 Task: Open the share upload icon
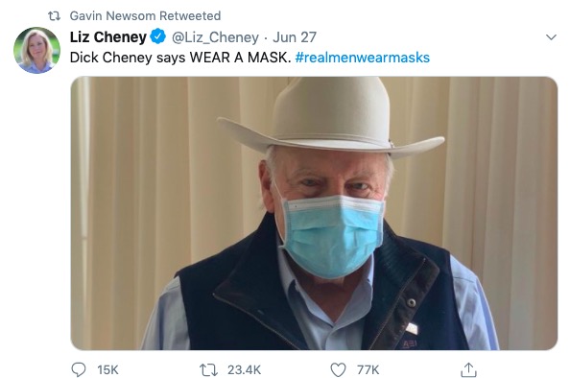468,369
